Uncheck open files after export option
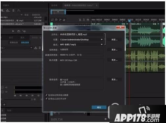 (46, 99)
